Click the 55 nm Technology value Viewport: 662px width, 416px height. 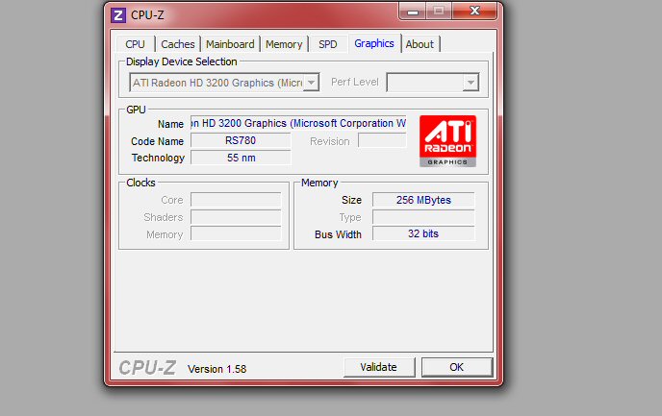click(x=241, y=159)
